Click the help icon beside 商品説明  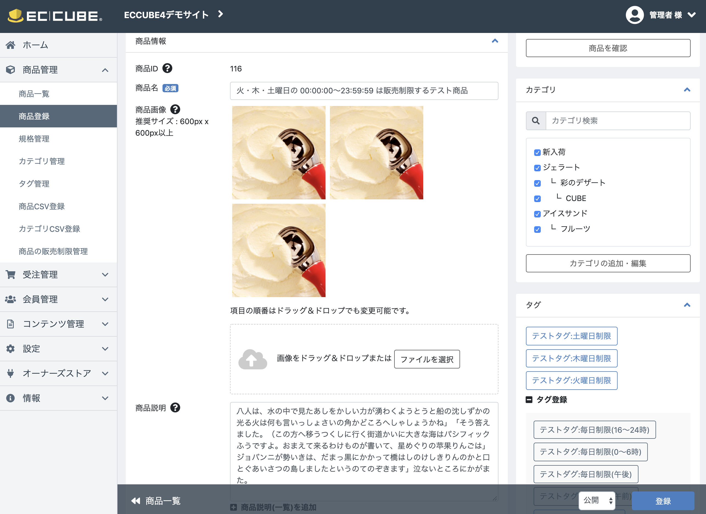(175, 407)
